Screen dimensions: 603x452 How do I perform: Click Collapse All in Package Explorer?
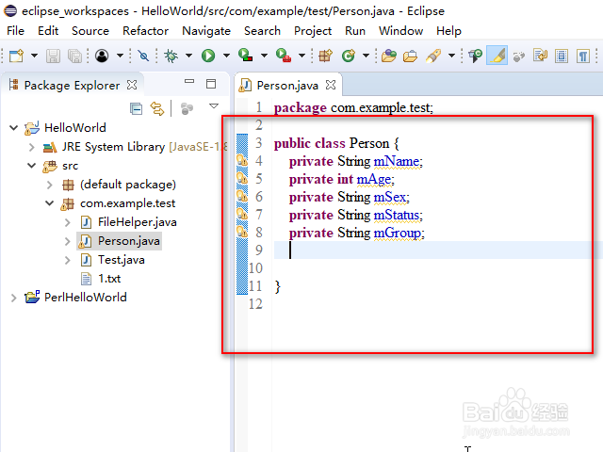pos(136,109)
